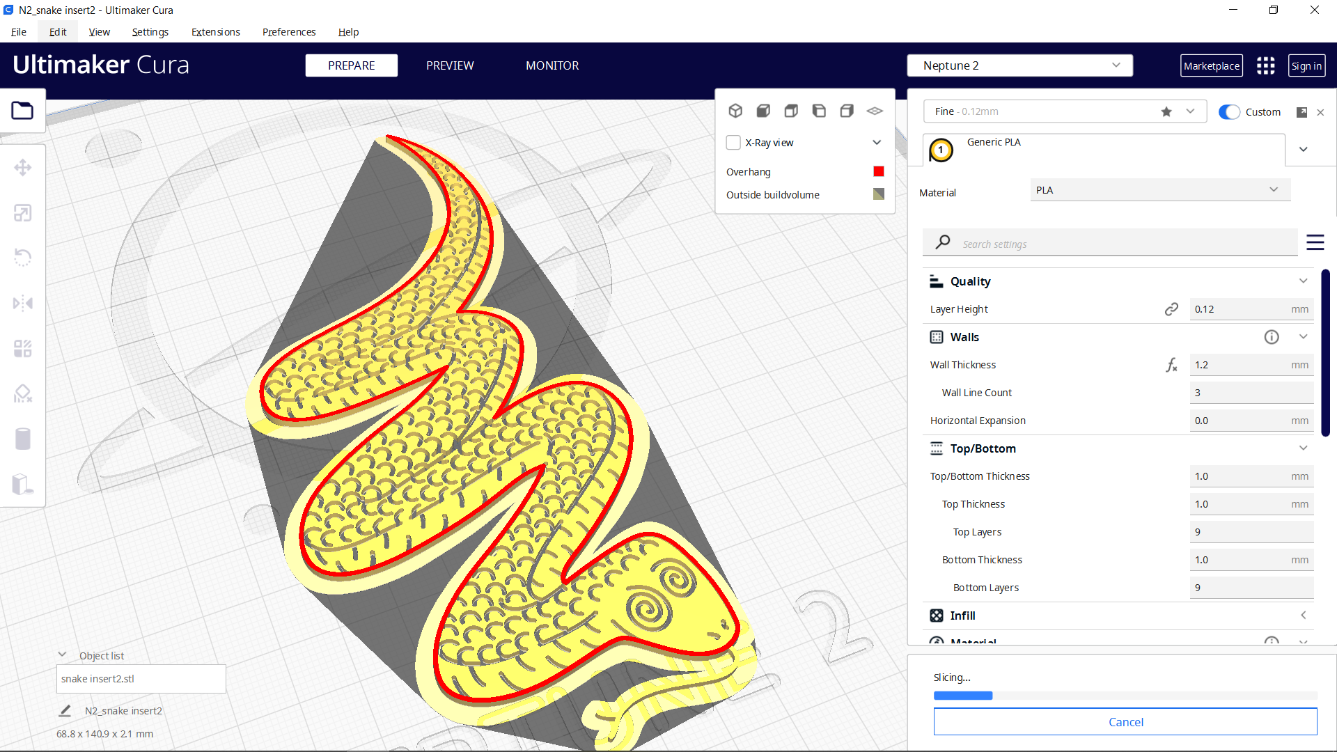The height and width of the screenshot is (752, 1337).
Task: Switch to front view orientation
Action: tap(763, 111)
